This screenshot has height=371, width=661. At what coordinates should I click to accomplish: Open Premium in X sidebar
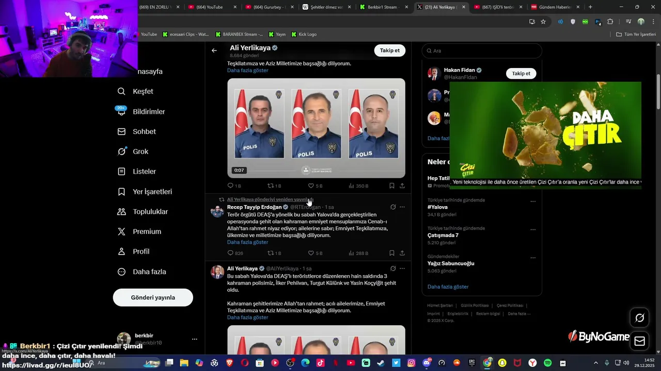(139, 231)
